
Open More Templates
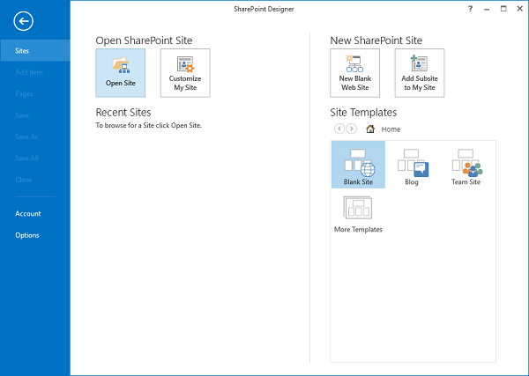[x=358, y=212]
